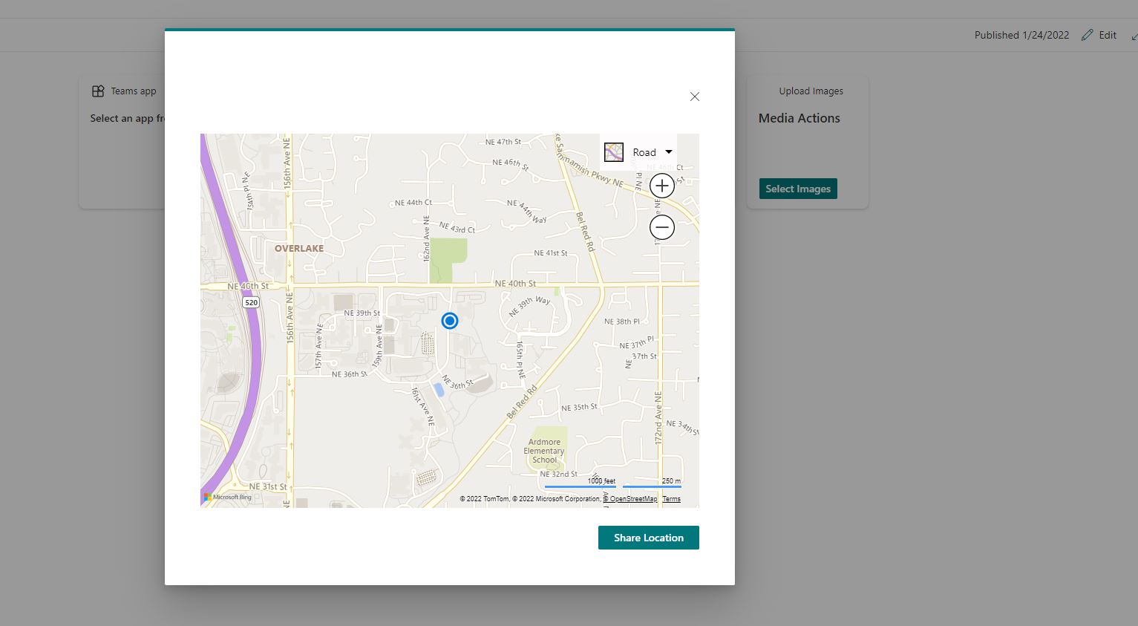Click the OVERLAKE area label
Image resolution: width=1138 pixels, height=626 pixels.
pyautogui.click(x=298, y=247)
